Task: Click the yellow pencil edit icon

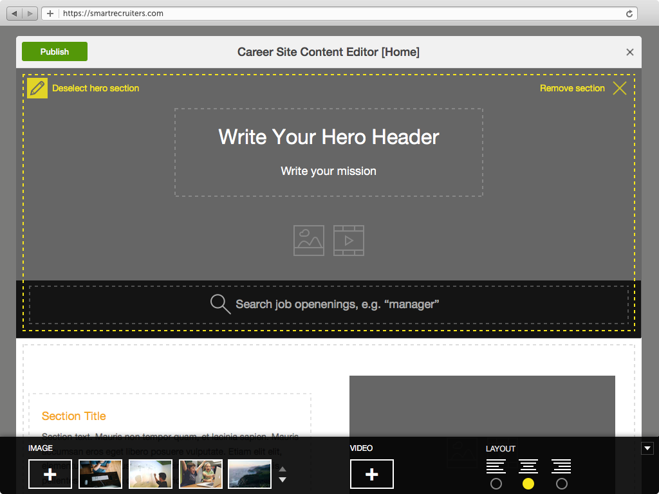Action: pyautogui.click(x=37, y=88)
